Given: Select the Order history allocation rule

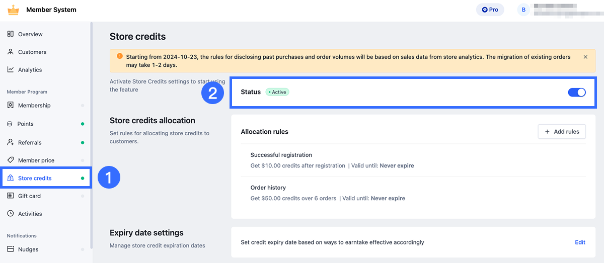Looking at the screenshot, I should click(268, 188).
